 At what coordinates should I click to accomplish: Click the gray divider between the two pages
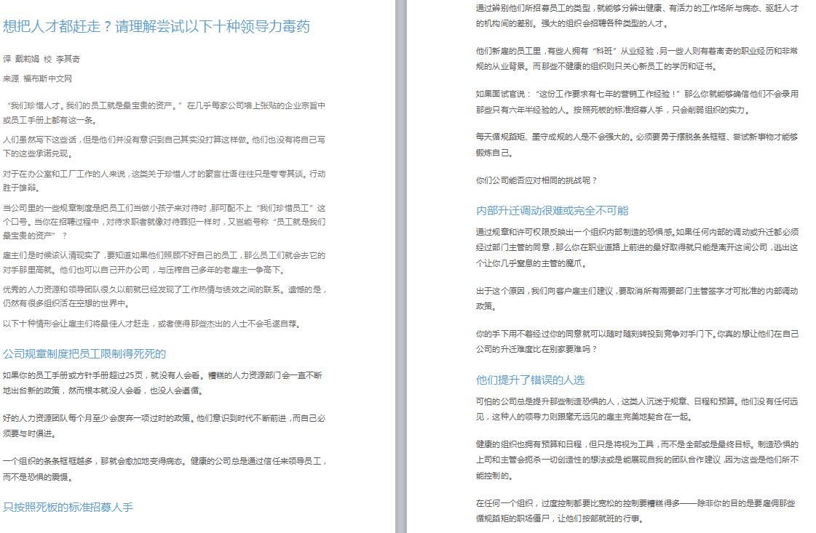[x=400, y=266]
